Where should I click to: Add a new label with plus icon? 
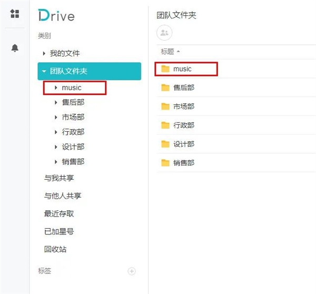coord(132,271)
